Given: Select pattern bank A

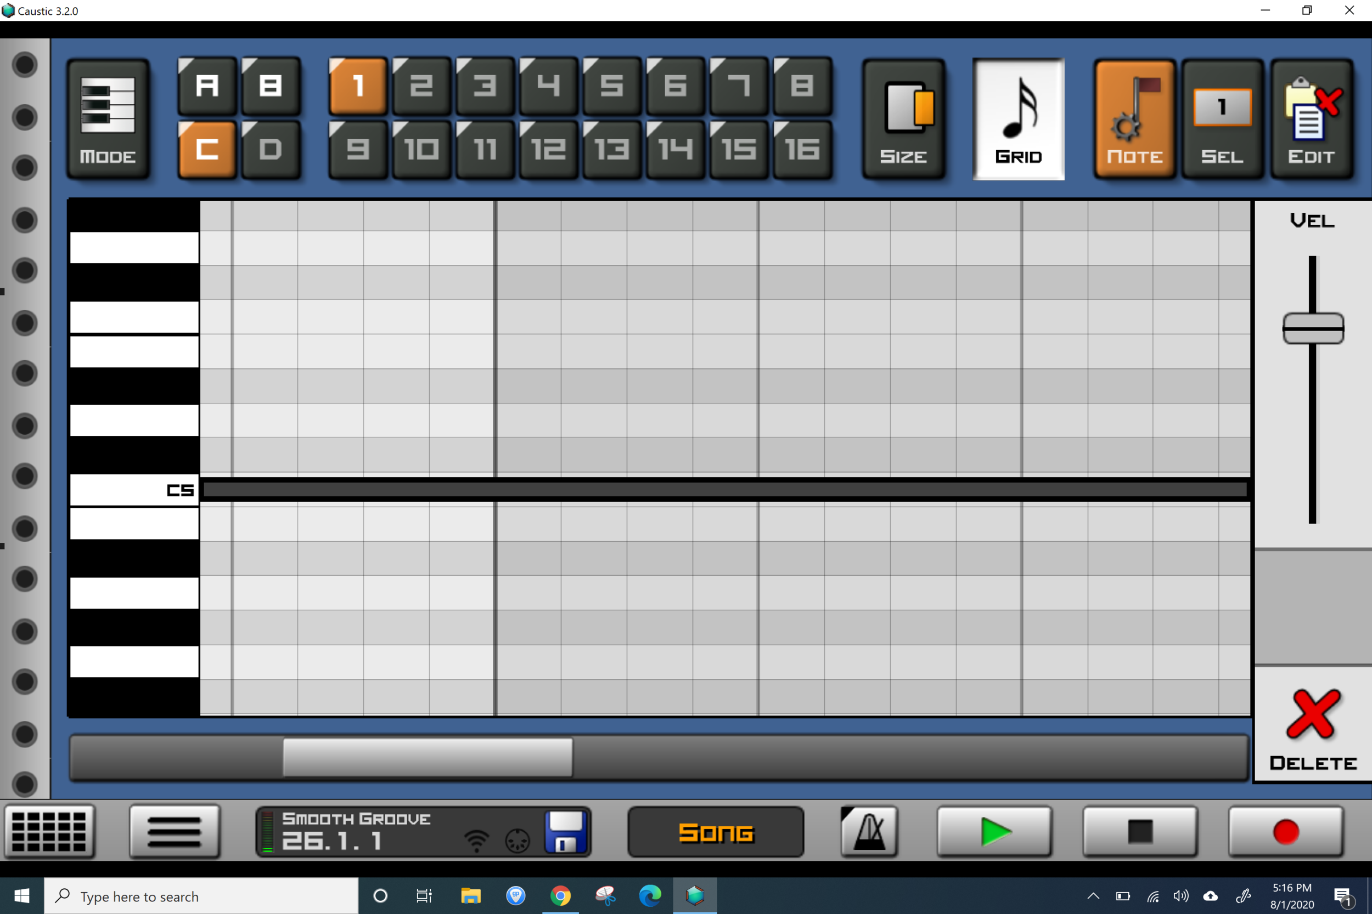Looking at the screenshot, I should 207,86.
